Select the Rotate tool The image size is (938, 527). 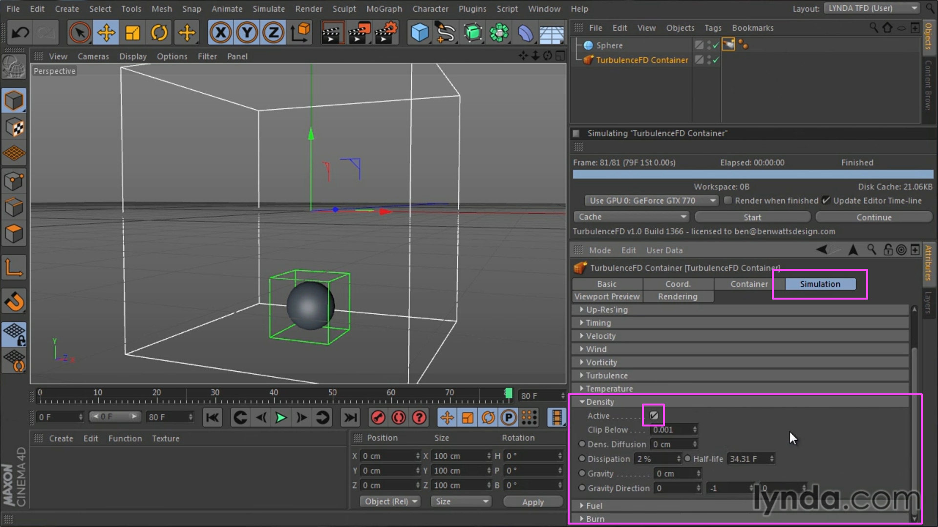tap(159, 33)
